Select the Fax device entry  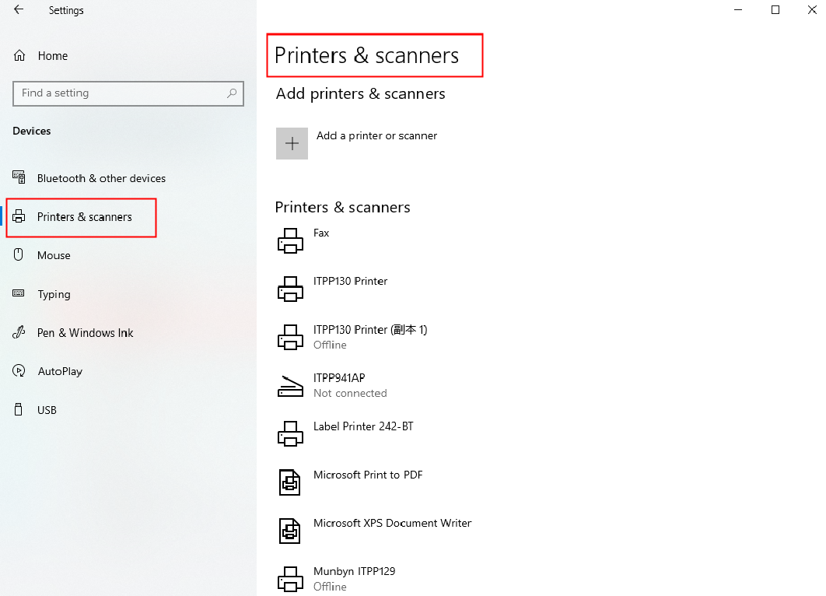[x=321, y=233]
